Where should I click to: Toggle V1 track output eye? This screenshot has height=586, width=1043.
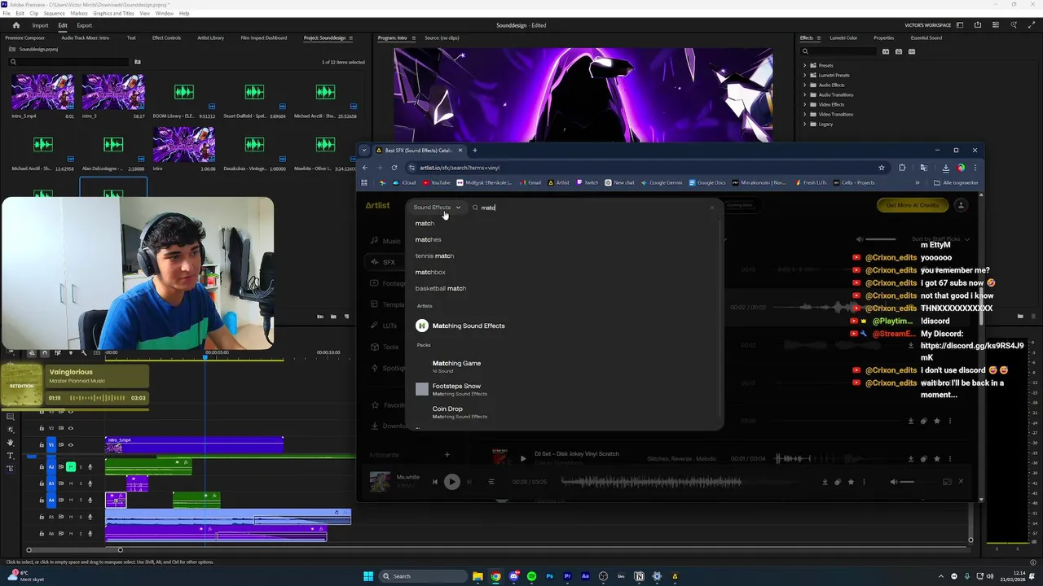(71, 444)
